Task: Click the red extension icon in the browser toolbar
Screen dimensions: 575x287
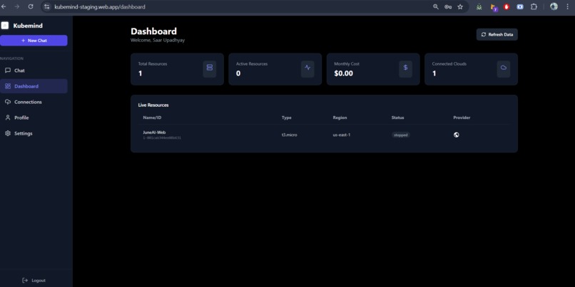Action: point(507,6)
